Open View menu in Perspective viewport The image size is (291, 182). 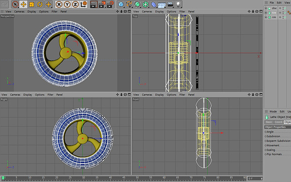(x=8, y=12)
